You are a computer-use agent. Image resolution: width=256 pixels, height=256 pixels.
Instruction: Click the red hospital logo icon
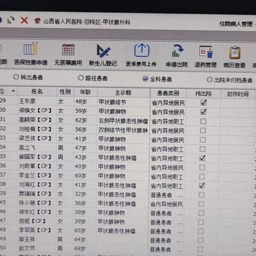click(x=37, y=21)
